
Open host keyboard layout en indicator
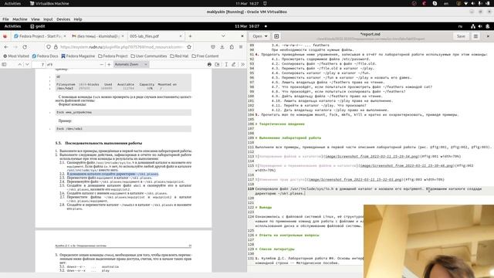[x=446, y=3]
